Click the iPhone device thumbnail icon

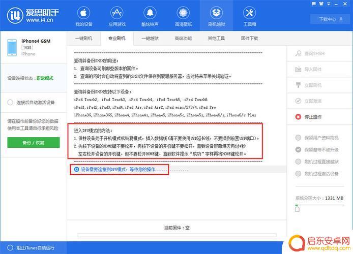click(12, 47)
